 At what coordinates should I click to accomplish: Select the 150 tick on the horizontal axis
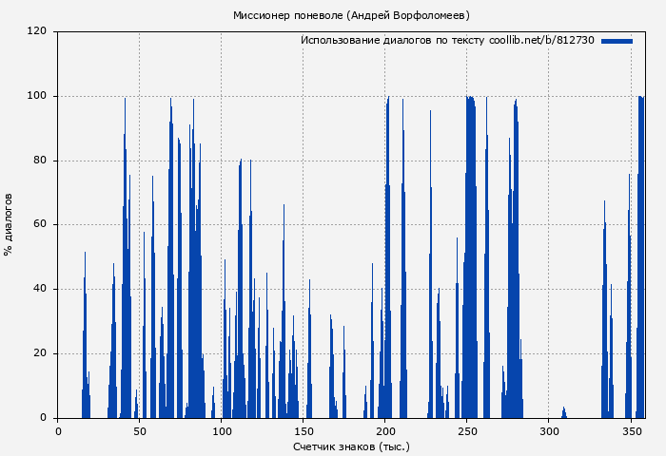tap(304, 431)
